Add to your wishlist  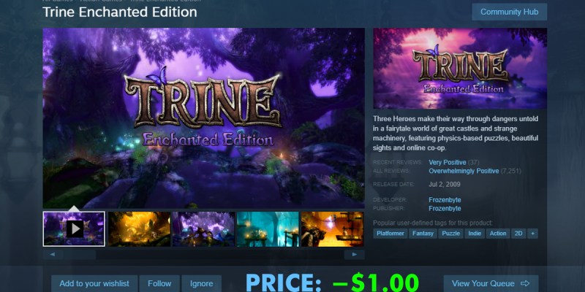(x=94, y=283)
